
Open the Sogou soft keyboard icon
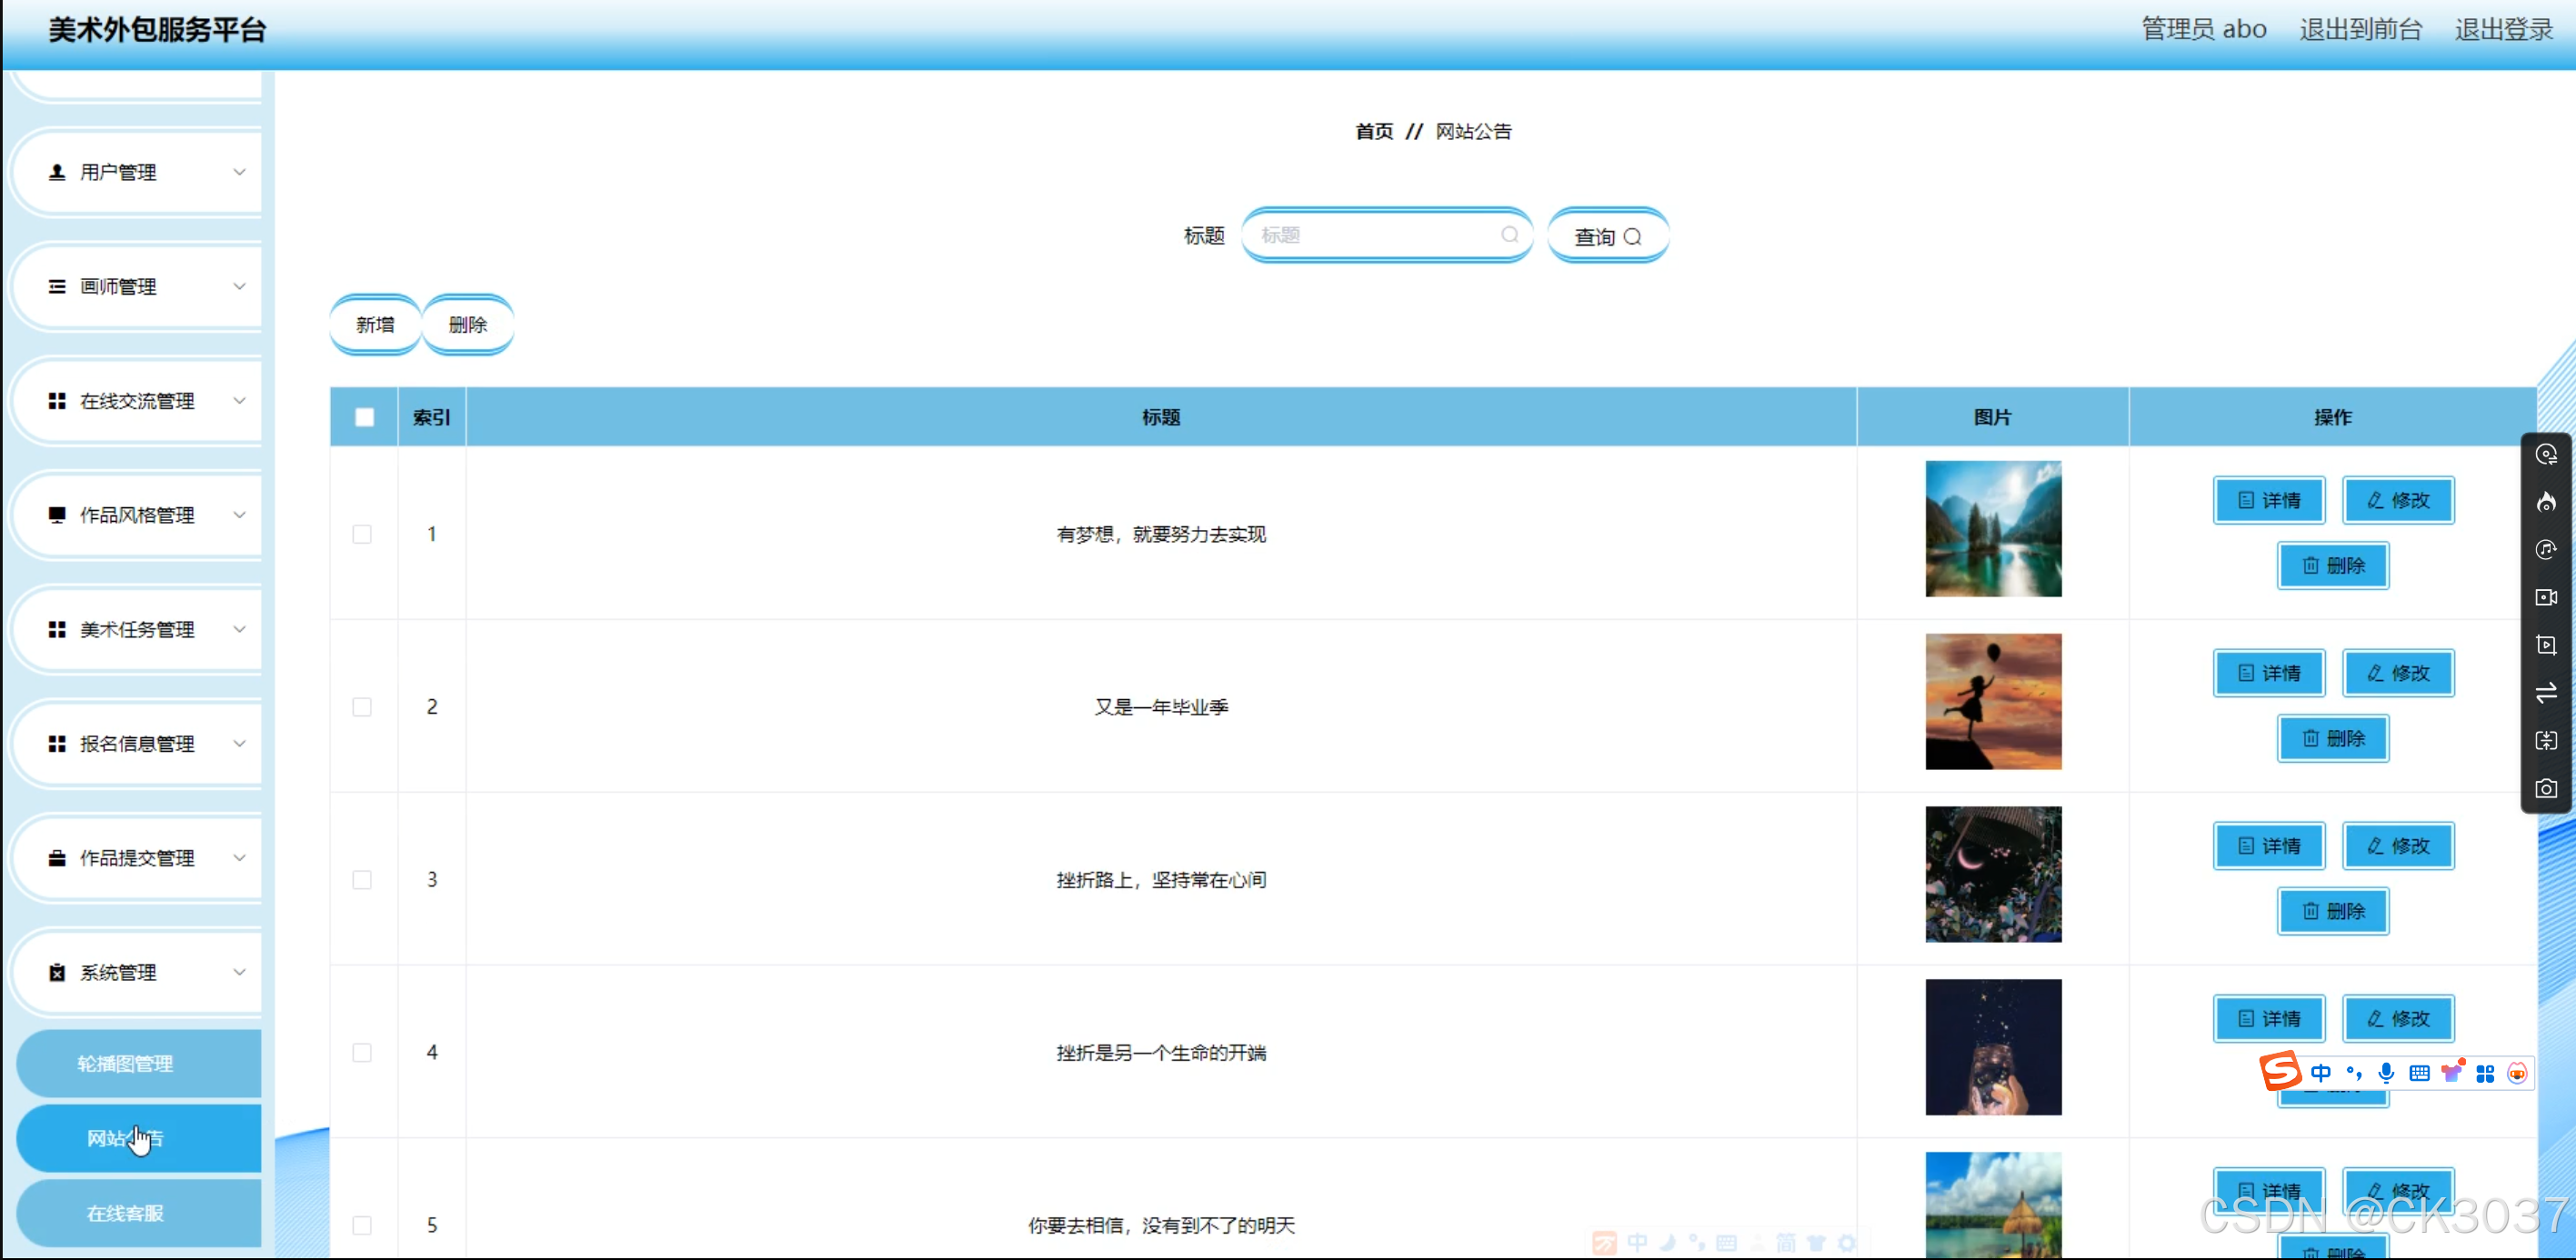2420,1072
